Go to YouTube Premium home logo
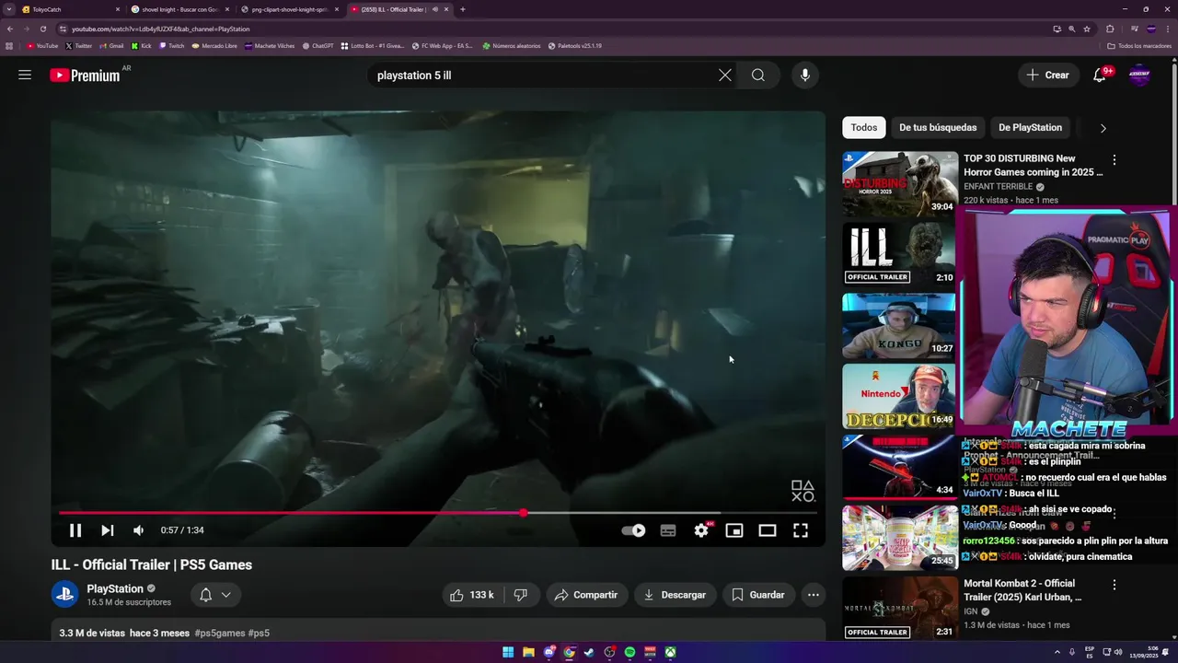The width and height of the screenshot is (1178, 663). 85,76
